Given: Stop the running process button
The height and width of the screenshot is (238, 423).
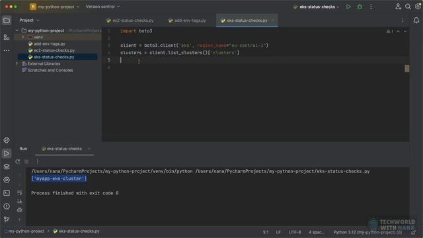Looking at the screenshot, I should (26, 161).
